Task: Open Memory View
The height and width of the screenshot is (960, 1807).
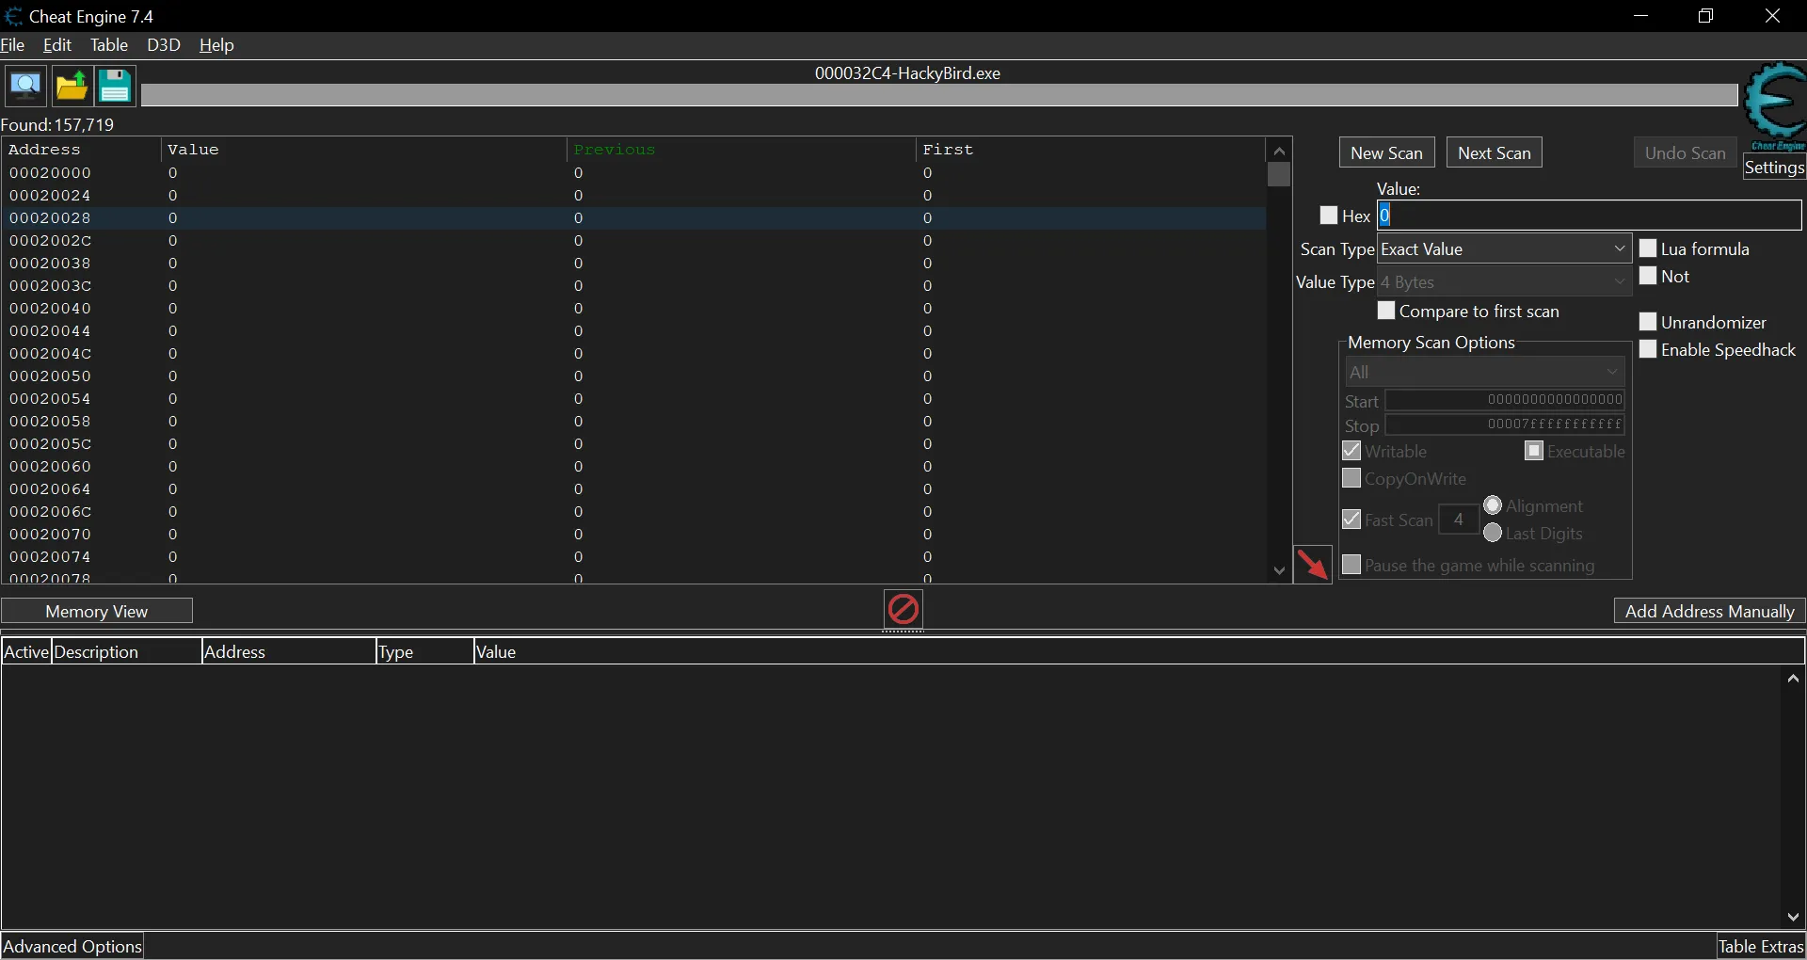Action: tap(97, 611)
